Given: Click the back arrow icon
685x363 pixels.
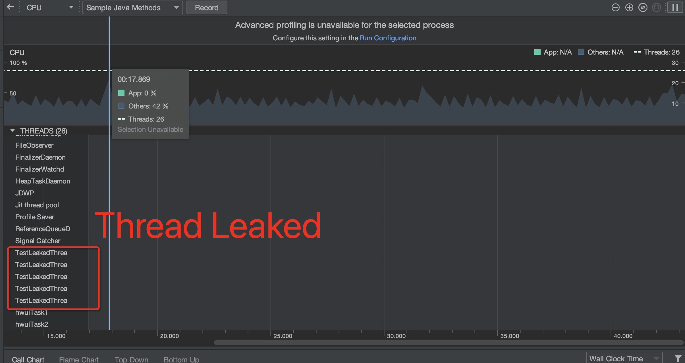Looking at the screenshot, I should 11,7.
